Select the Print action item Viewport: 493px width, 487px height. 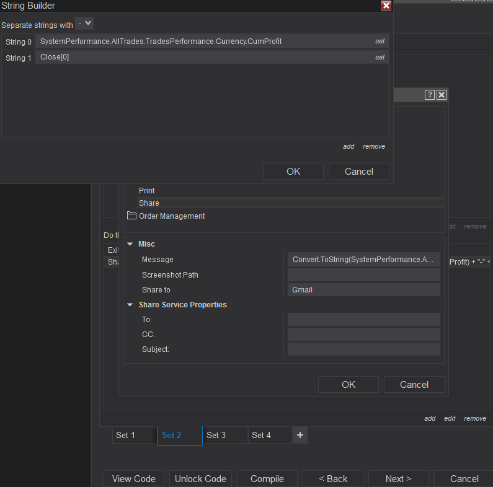click(147, 191)
